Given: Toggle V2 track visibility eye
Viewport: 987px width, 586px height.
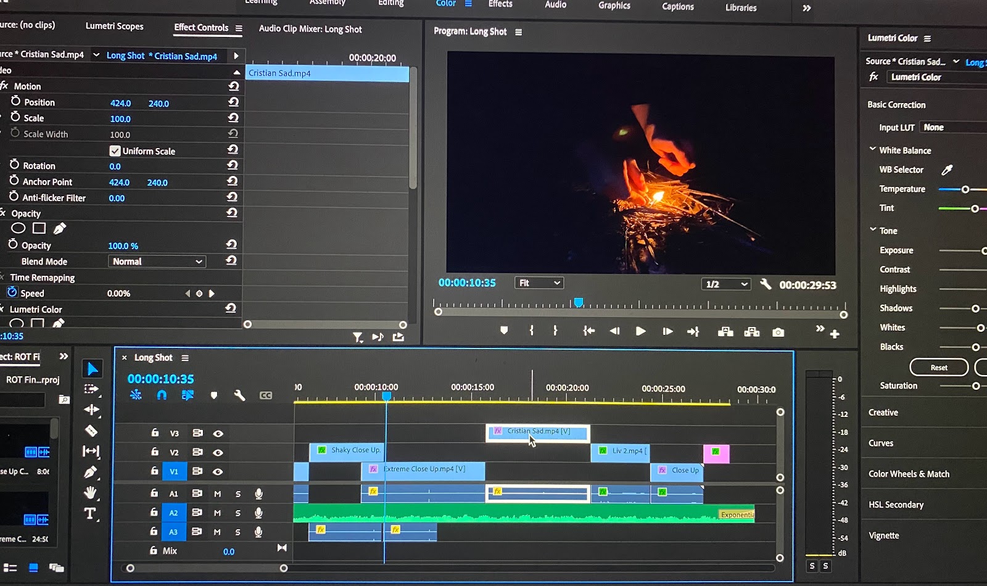Looking at the screenshot, I should point(218,453).
